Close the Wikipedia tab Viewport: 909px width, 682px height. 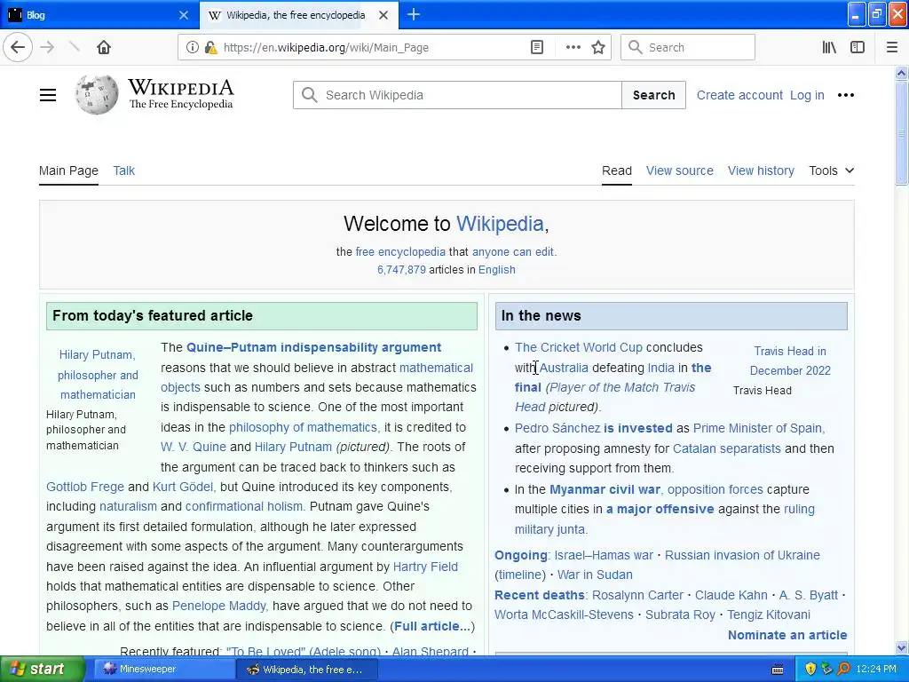pyautogui.click(x=383, y=15)
